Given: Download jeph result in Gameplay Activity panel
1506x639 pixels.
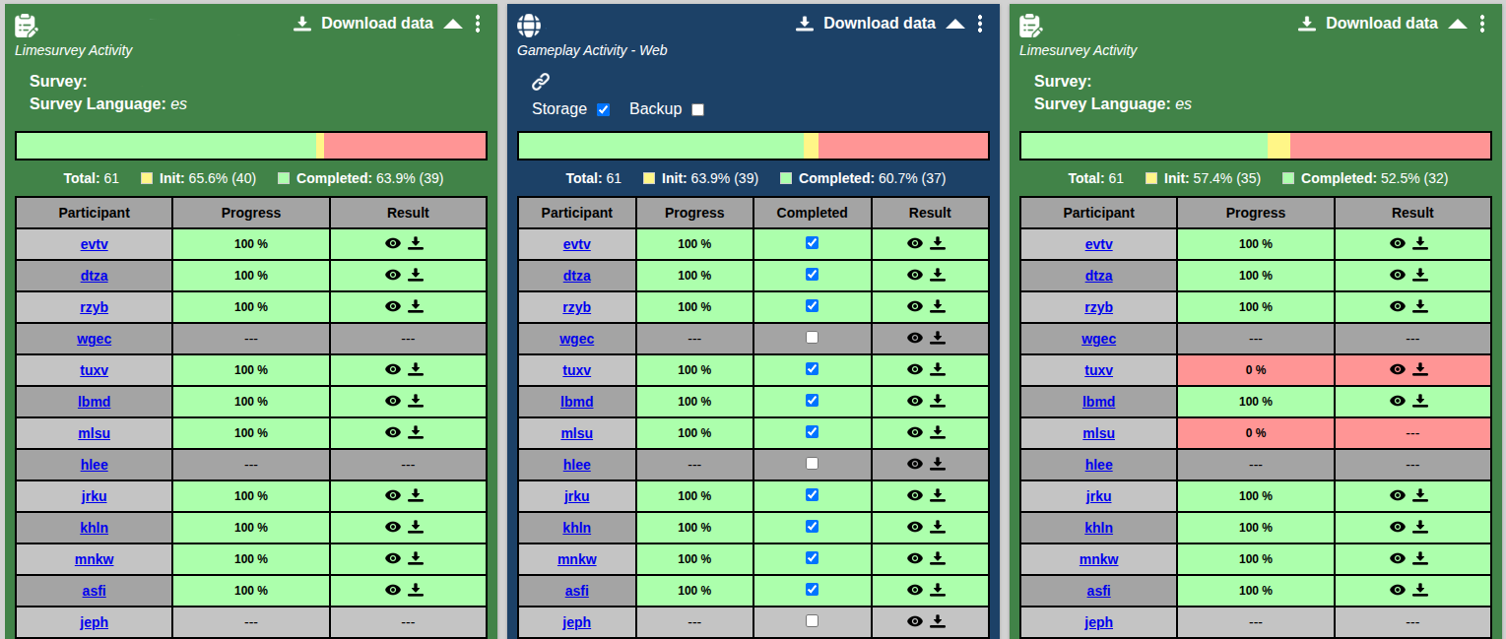Looking at the screenshot, I should point(938,621).
